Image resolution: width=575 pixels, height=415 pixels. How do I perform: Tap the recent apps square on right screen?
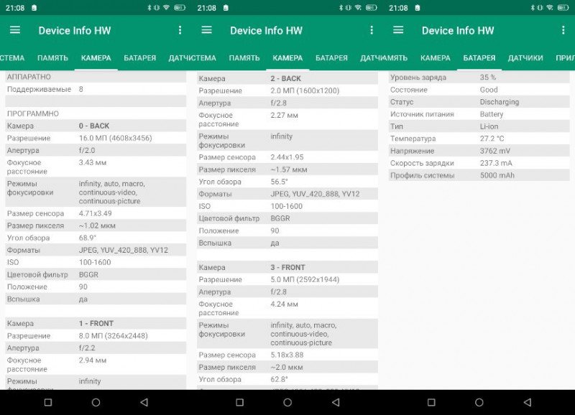[432, 403]
